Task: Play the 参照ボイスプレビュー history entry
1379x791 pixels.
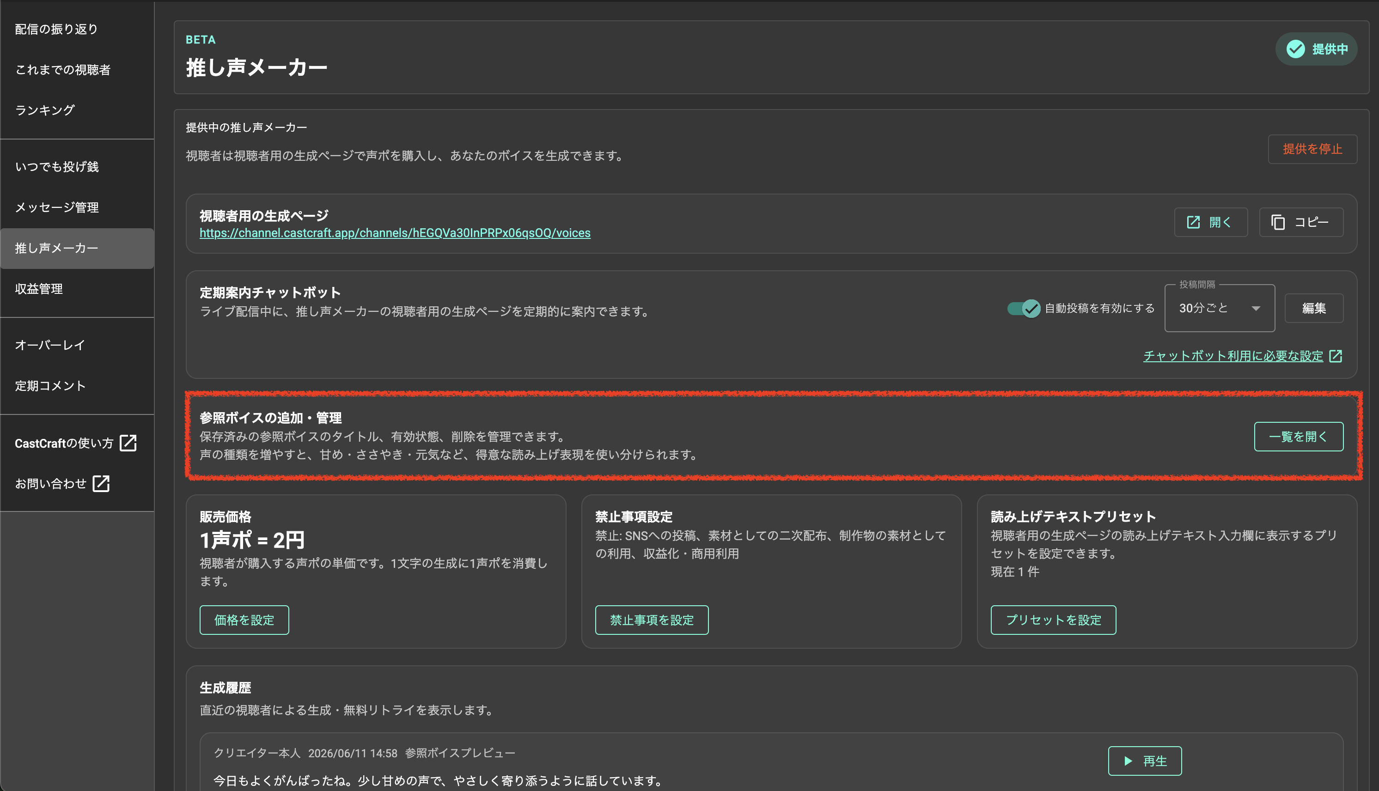Action: coord(1144,761)
